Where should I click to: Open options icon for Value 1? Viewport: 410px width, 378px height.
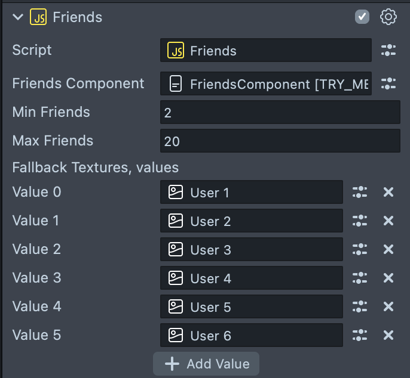click(360, 221)
